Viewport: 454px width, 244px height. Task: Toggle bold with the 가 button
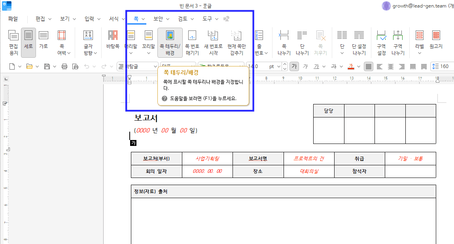[x=294, y=66]
